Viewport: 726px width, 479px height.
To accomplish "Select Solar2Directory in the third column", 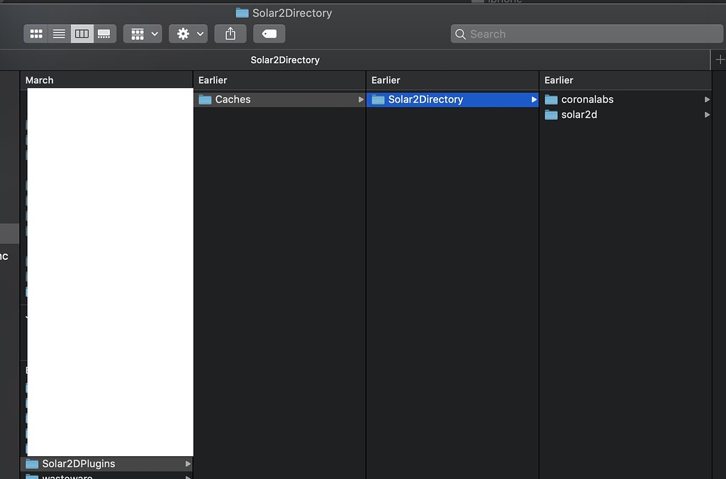I will (425, 99).
